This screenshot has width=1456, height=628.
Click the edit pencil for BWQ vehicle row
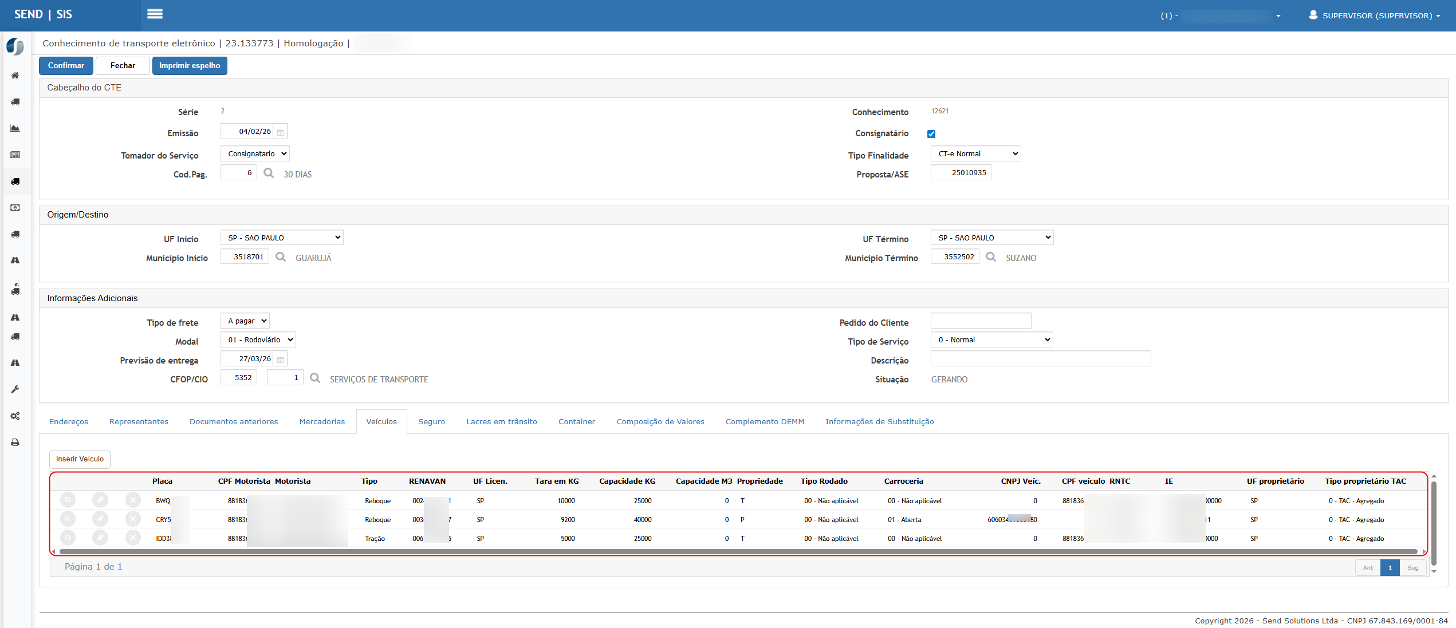(x=100, y=500)
